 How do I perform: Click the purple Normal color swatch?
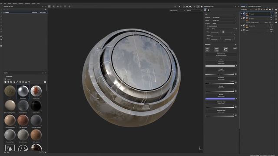tap(220, 99)
